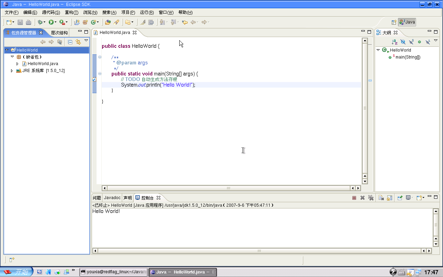Click Eclipse HelloWorld.java taskbar button
This screenshot has height=277, width=443.
click(183, 272)
